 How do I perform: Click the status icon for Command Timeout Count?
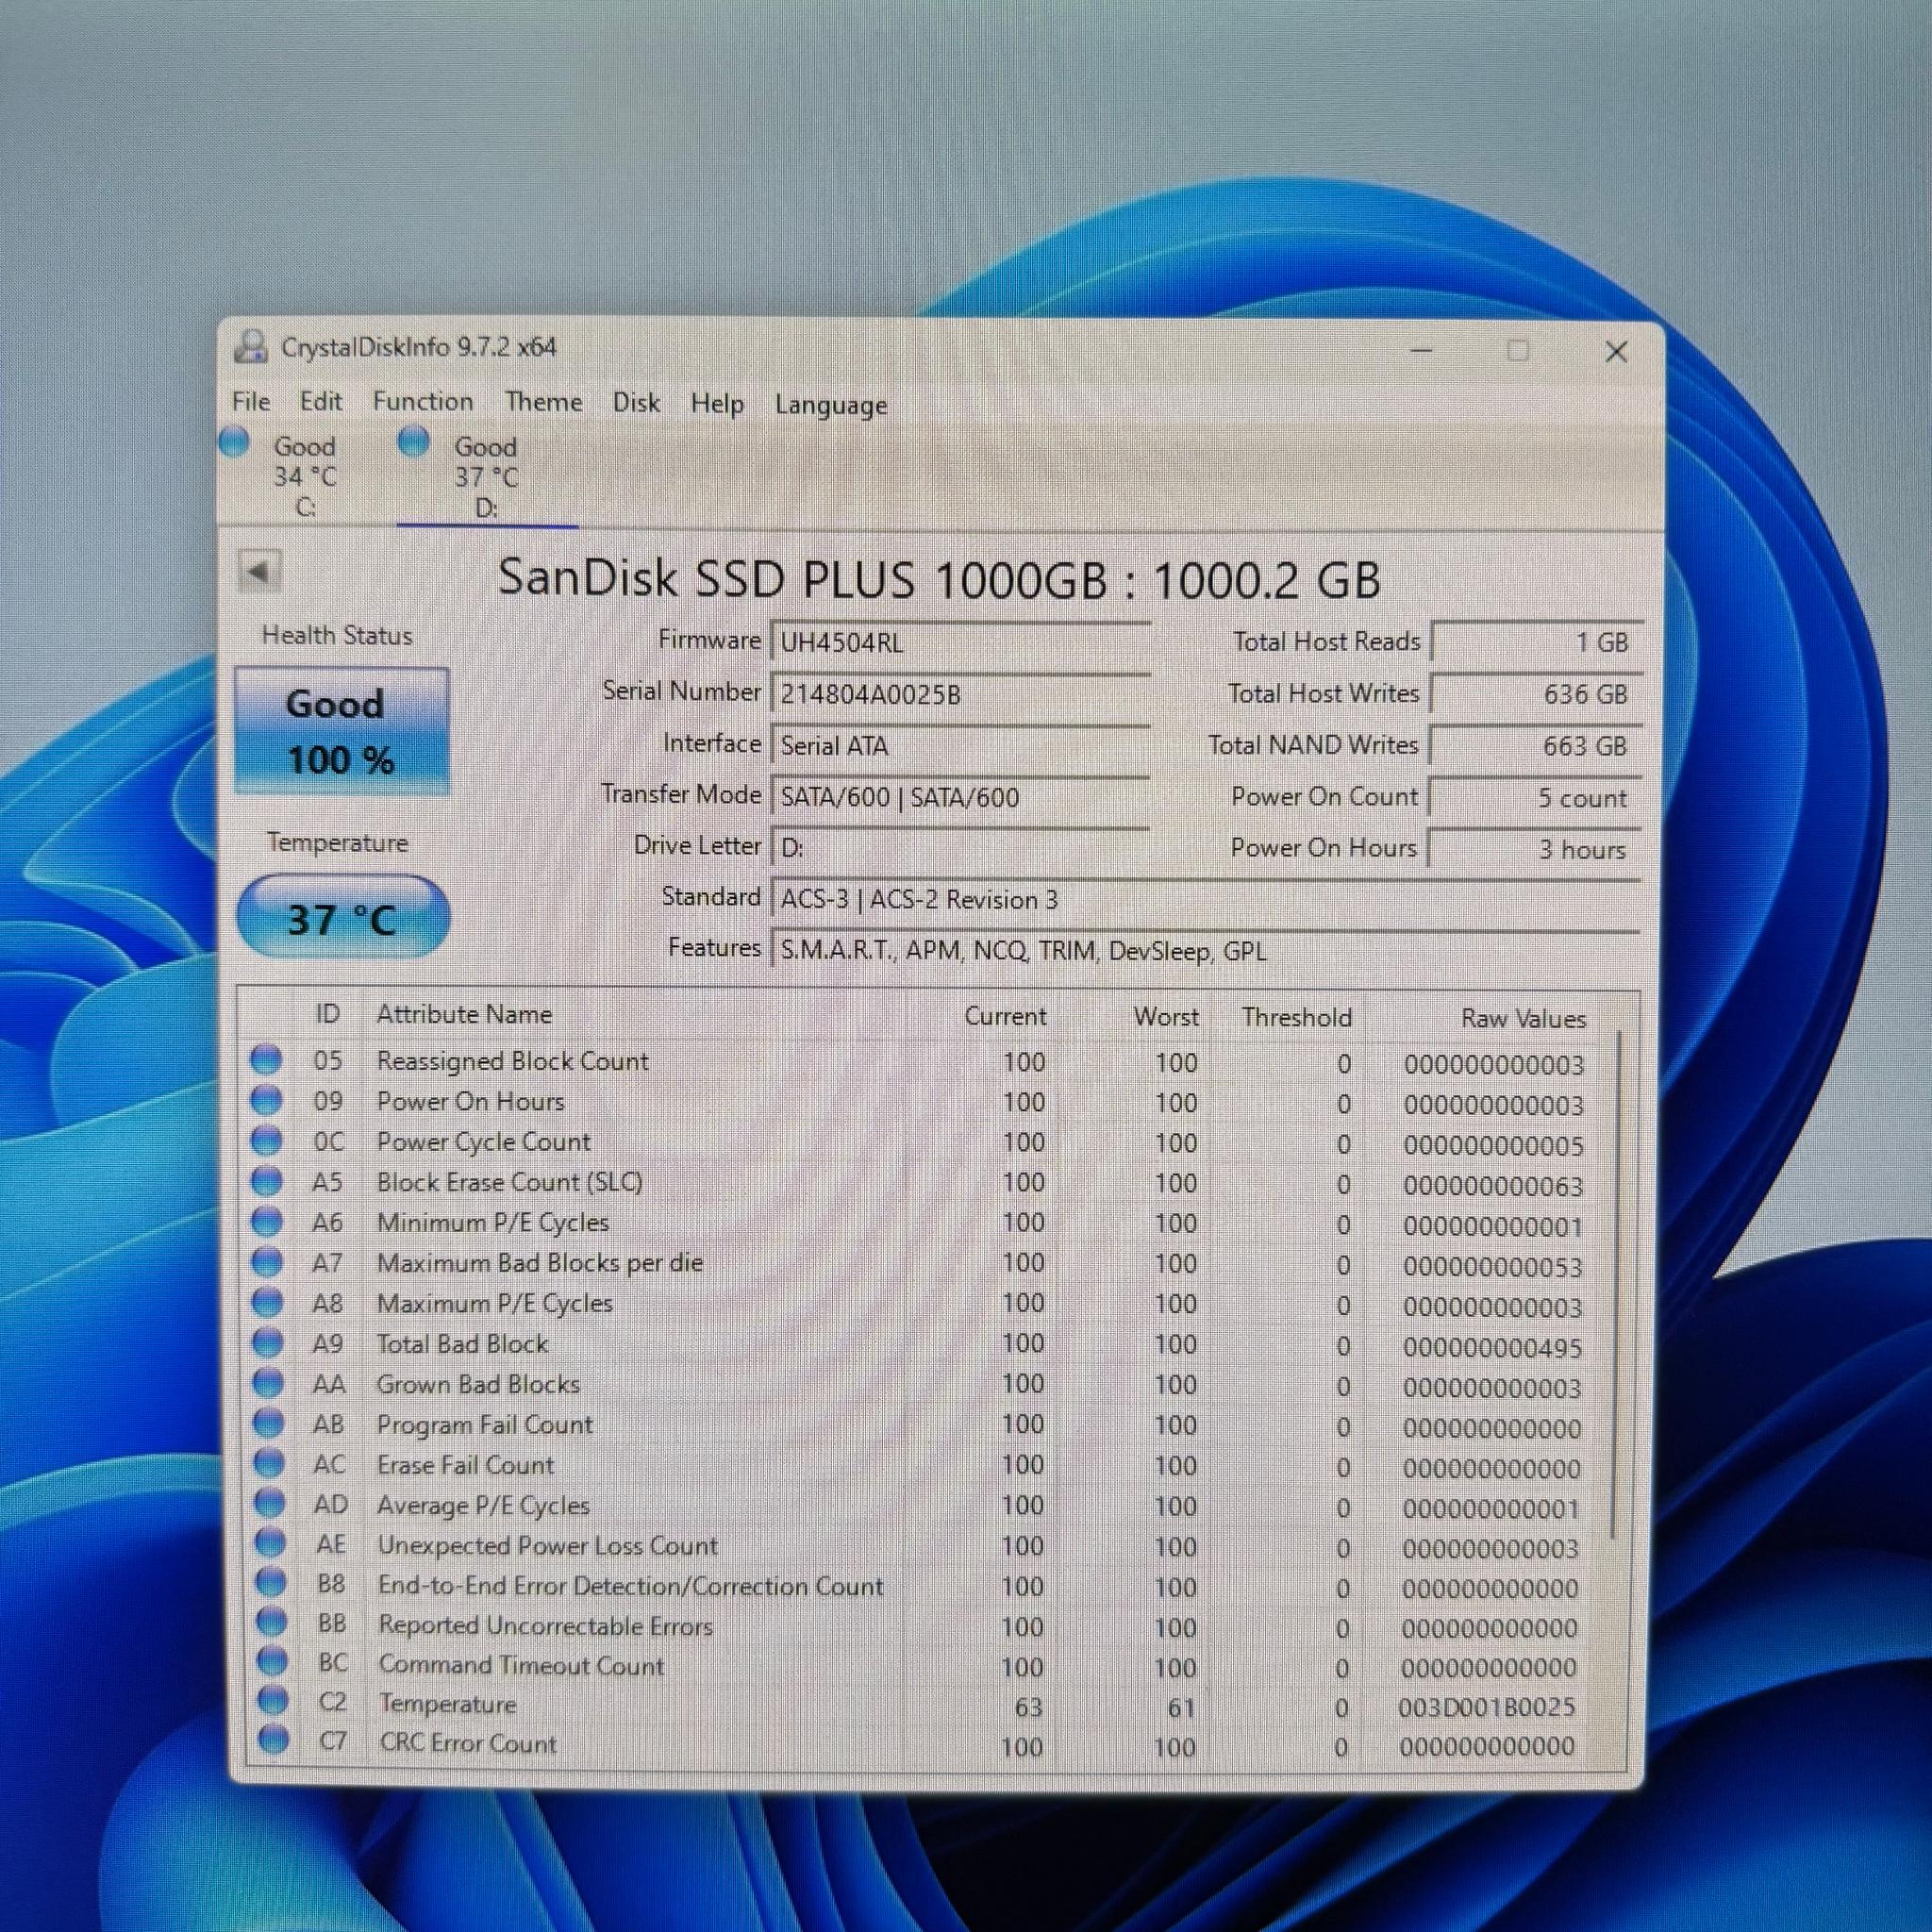(x=272, y=1661)
